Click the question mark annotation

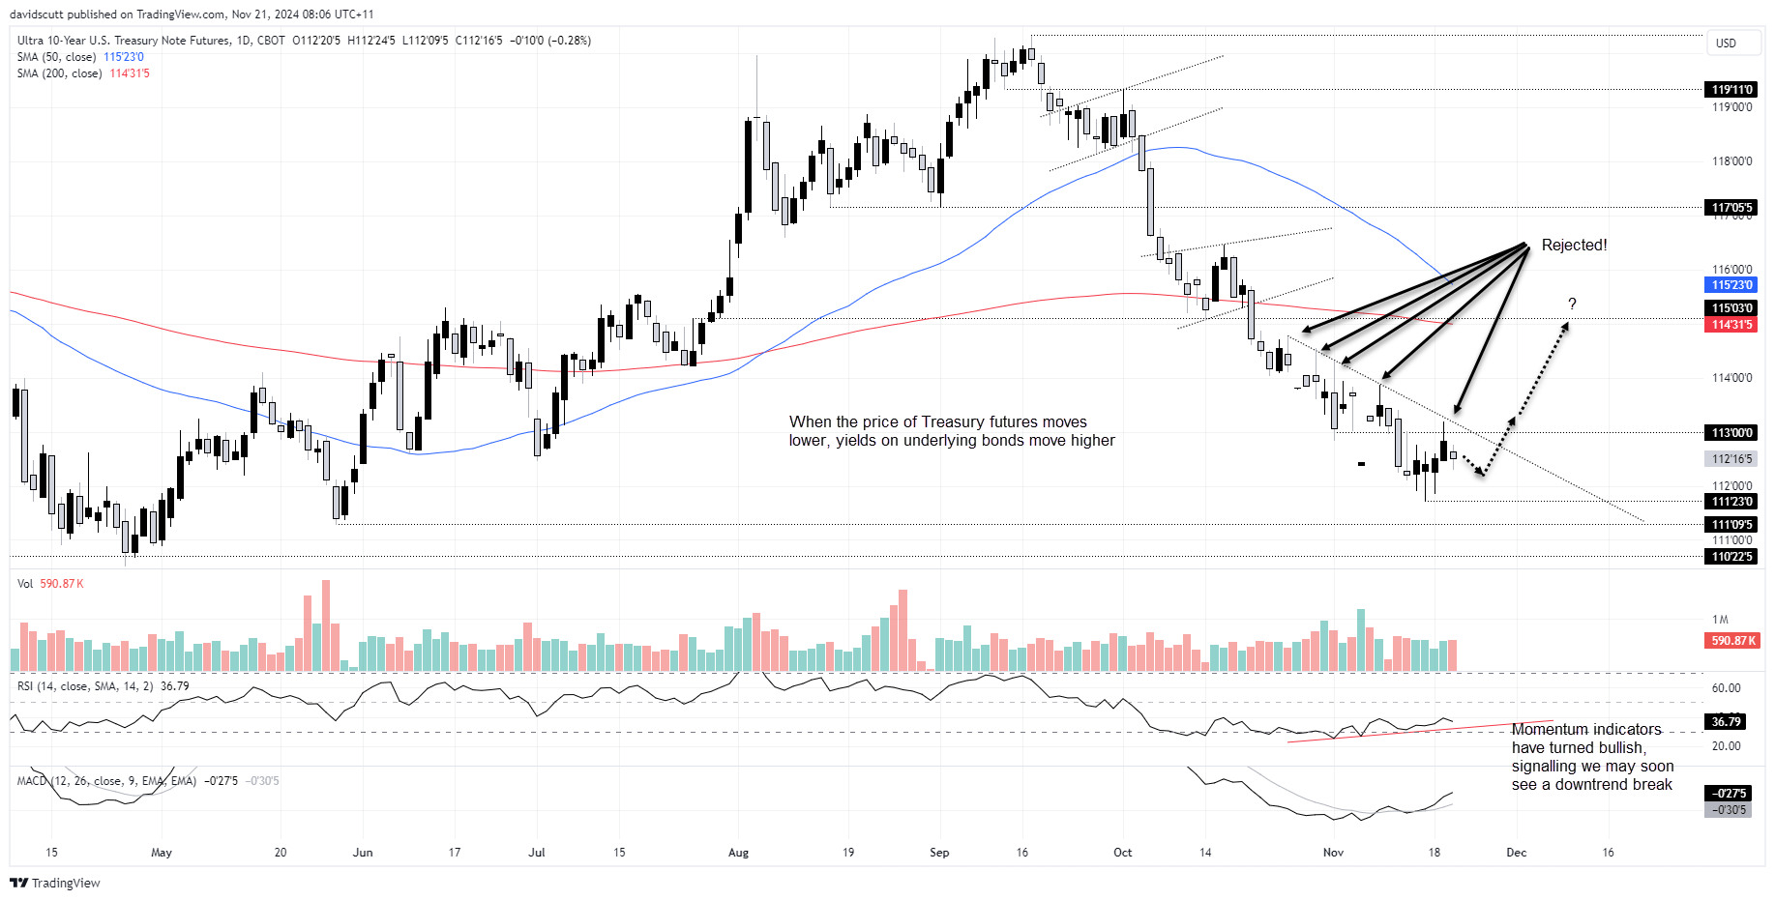(1572, 305)
